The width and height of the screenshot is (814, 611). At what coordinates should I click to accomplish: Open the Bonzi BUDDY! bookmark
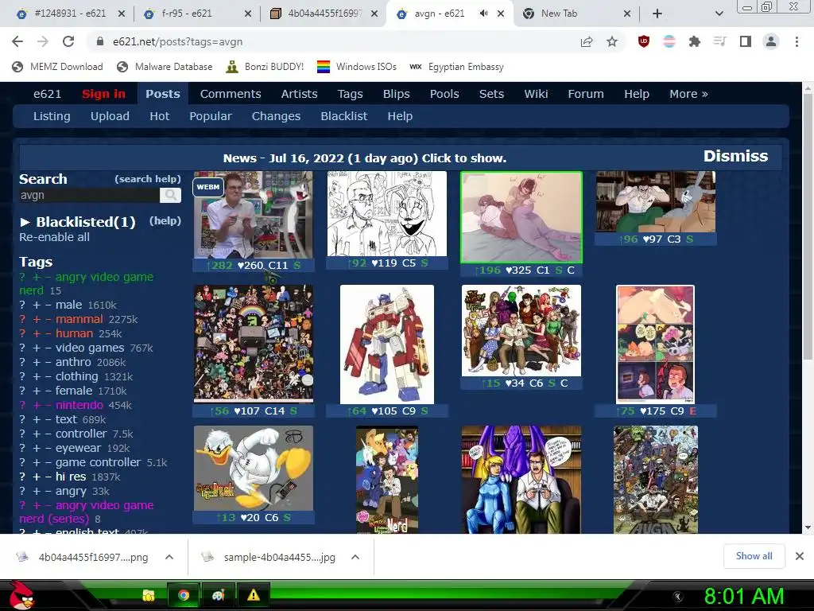266,67
